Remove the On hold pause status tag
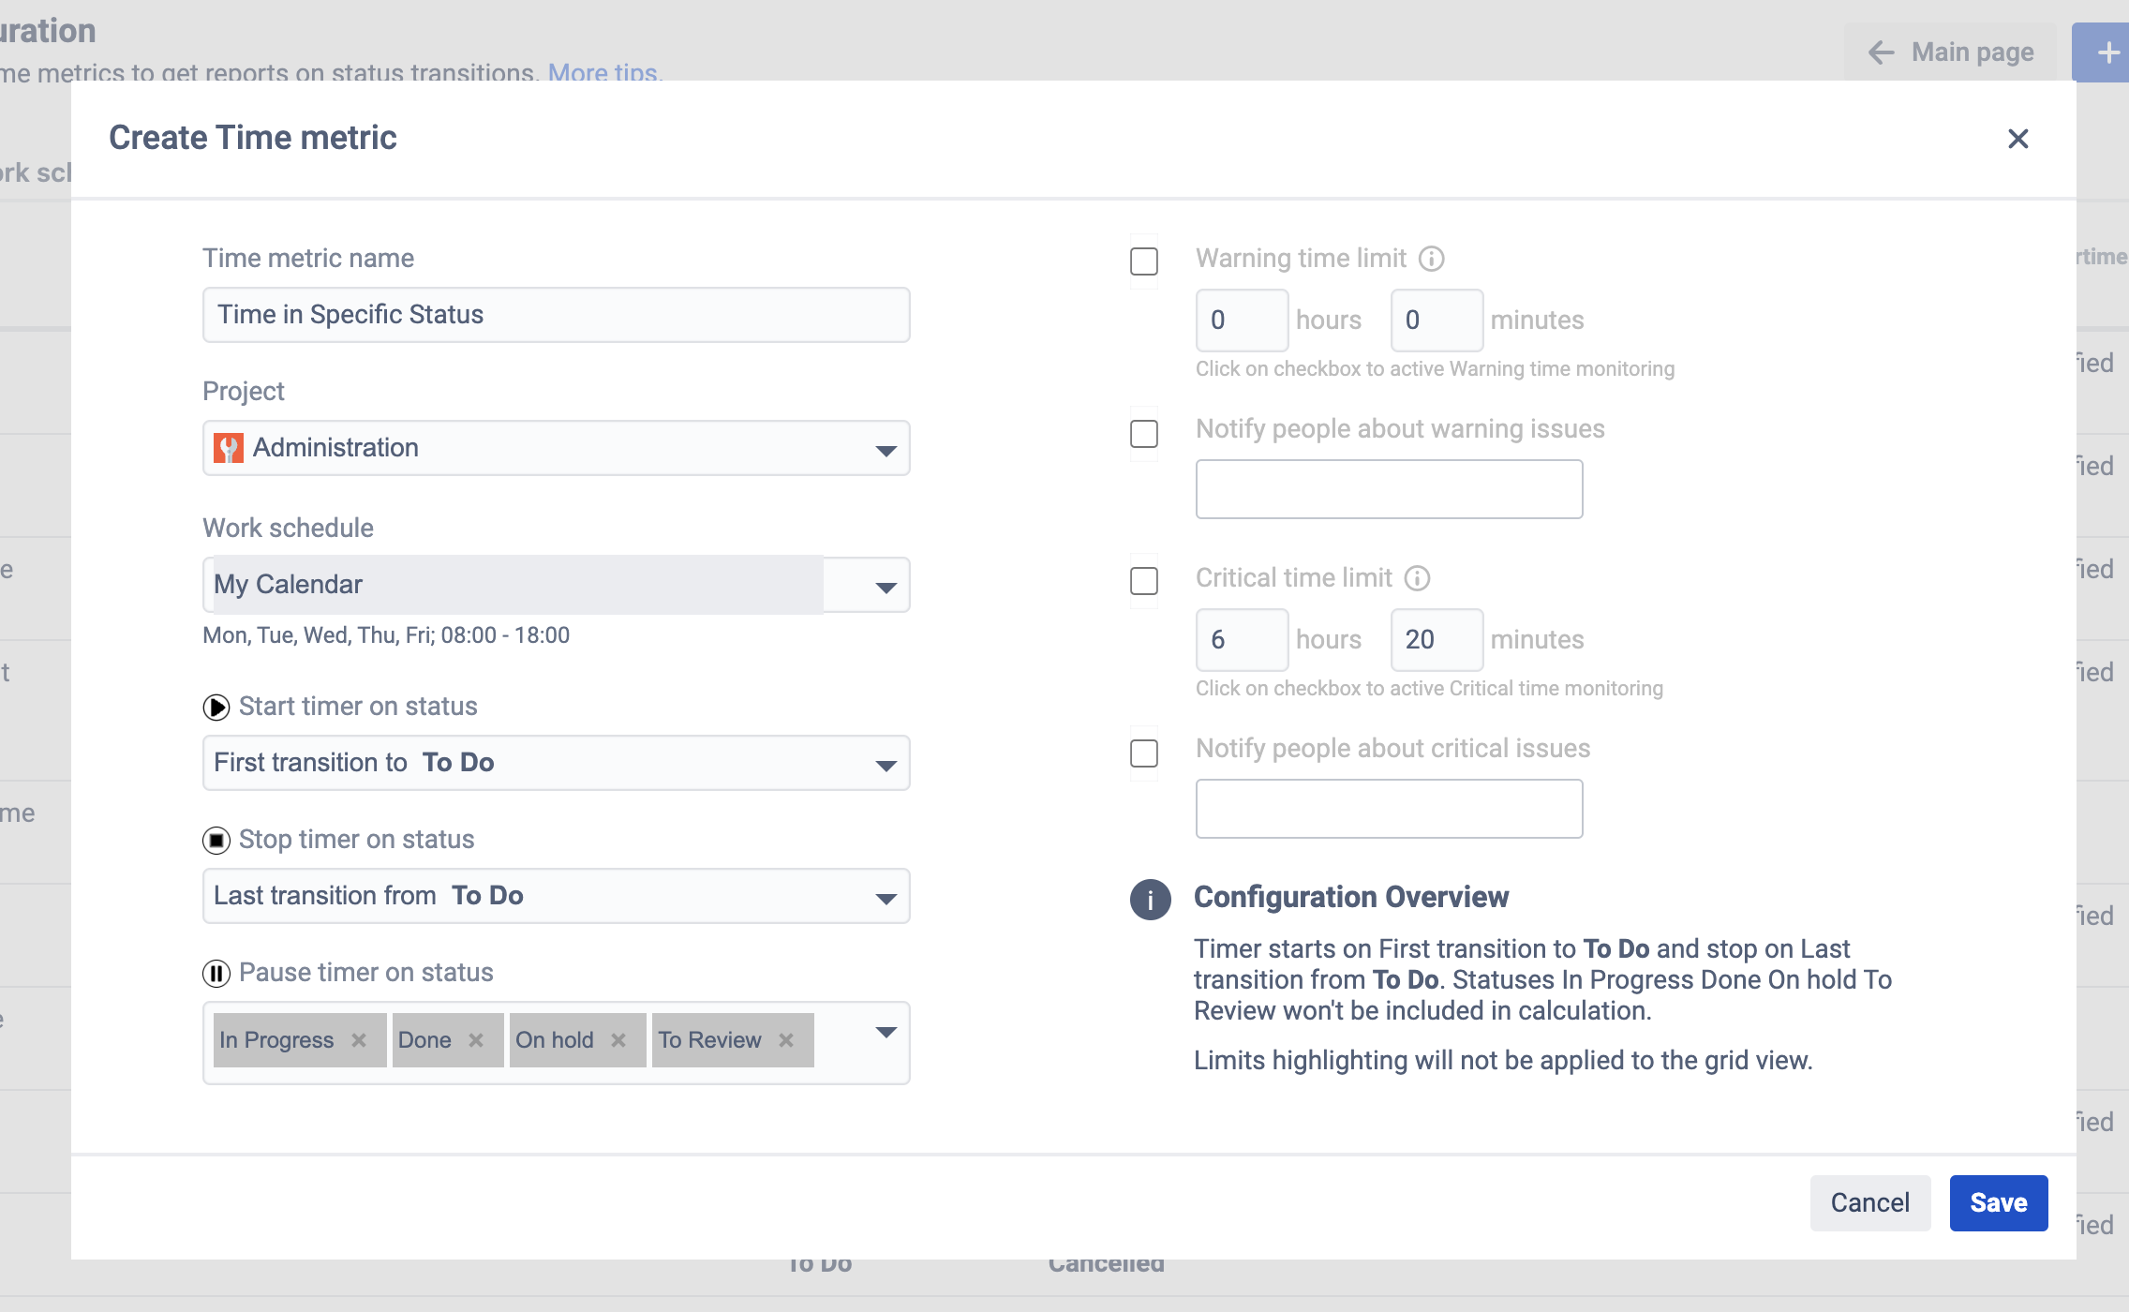 618,1040
